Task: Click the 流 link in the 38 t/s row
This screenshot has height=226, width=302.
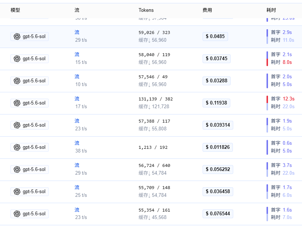Action: coord(77,143)
